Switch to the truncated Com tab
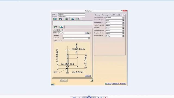 point(120,15)
